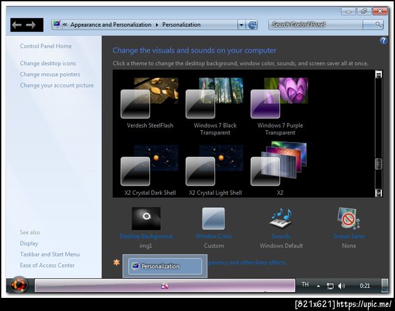The height and width of the screenshot is (311, 395).
Task: Expand the breadcrumb chevron before Appearance
Action: (65, 24)
